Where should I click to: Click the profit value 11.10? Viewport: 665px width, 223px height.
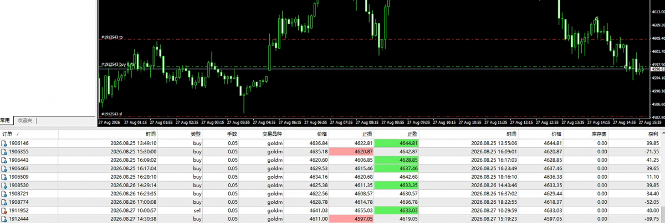point(652,177)
